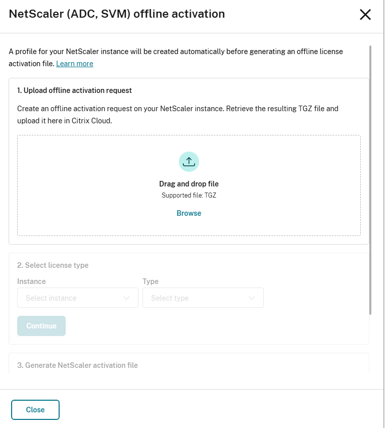
Task: Click the vertical scrollbar of the dialog
Action: [370, 177]
